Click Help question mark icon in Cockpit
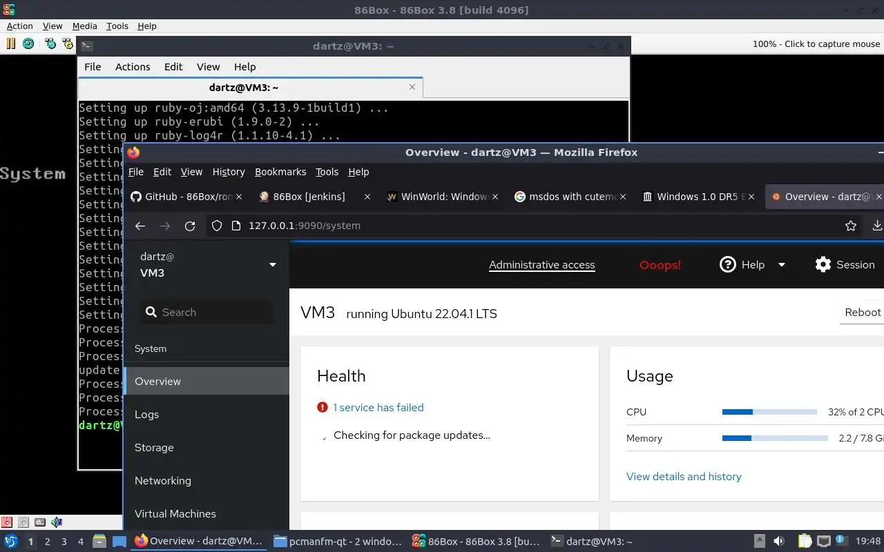This screenshot has width=884, height=552. (x=728, y=264)
